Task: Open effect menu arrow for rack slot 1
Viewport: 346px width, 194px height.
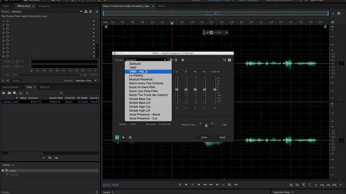Action: coord(94,21)
